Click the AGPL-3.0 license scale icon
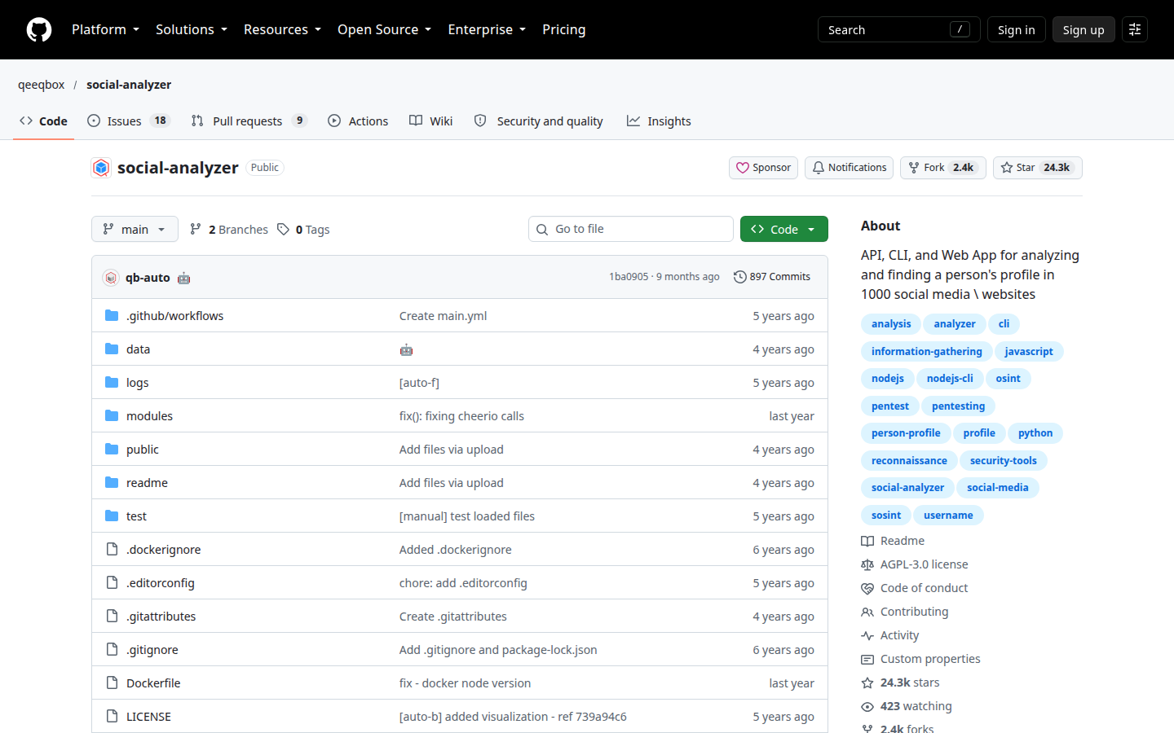 click(x=867, y=564)
